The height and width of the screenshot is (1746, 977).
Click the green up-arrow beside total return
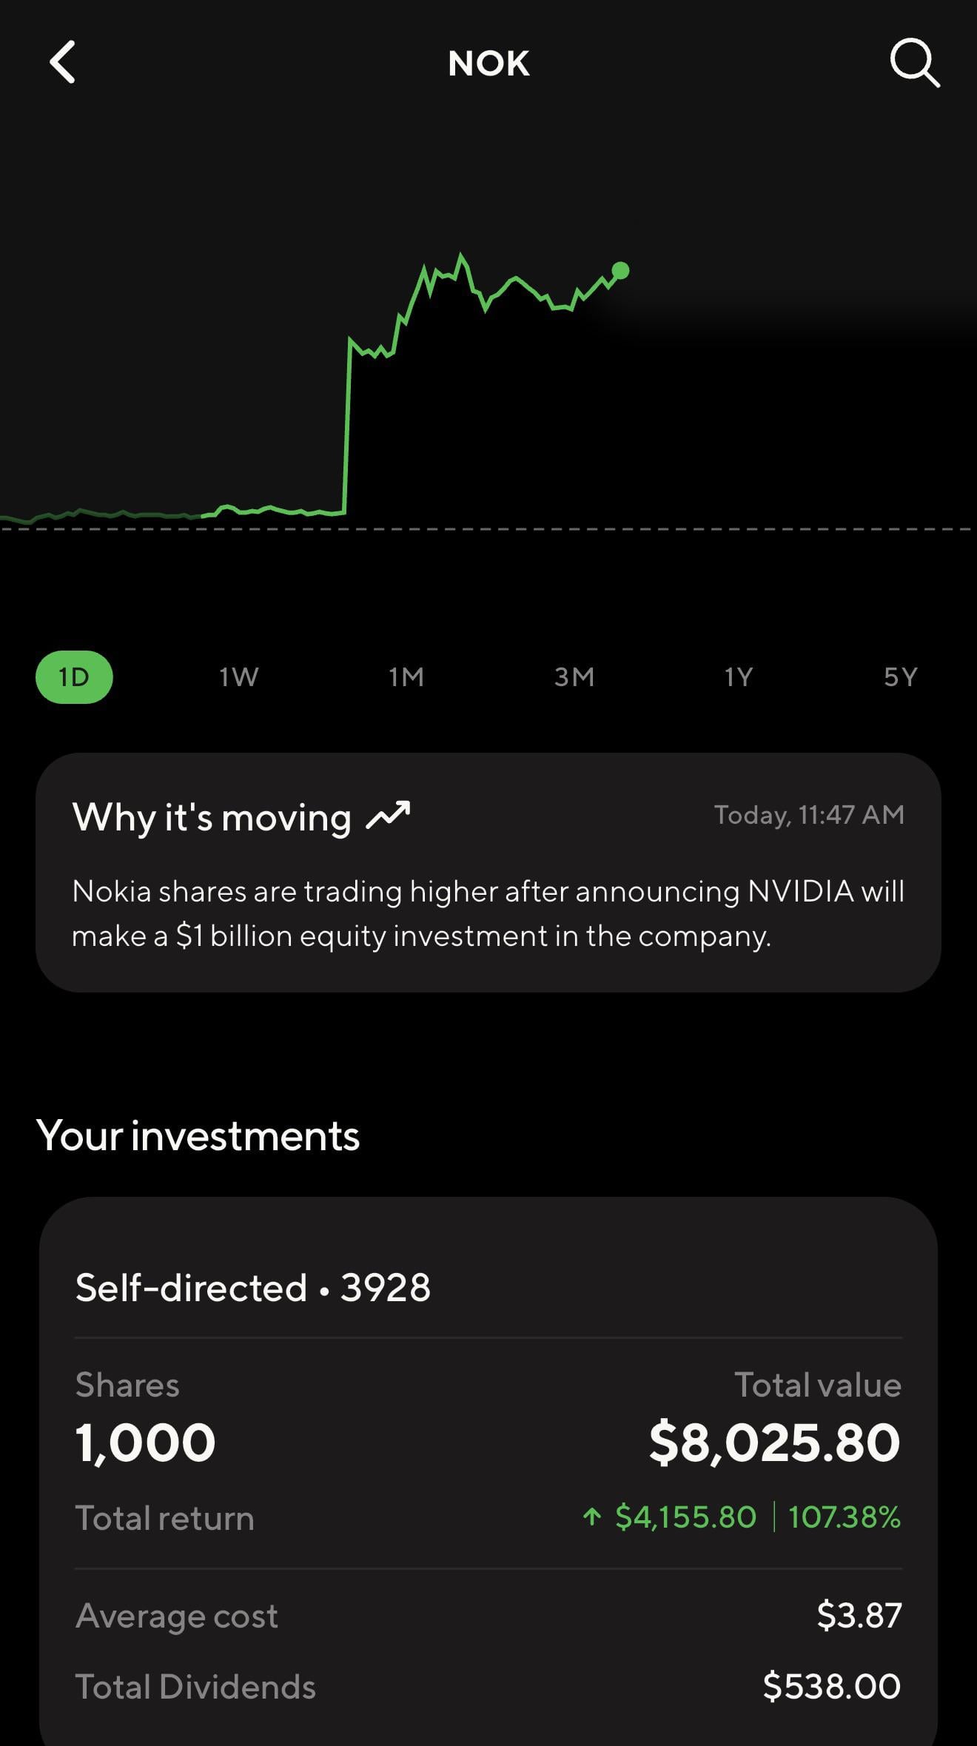tap(591, 1517)
